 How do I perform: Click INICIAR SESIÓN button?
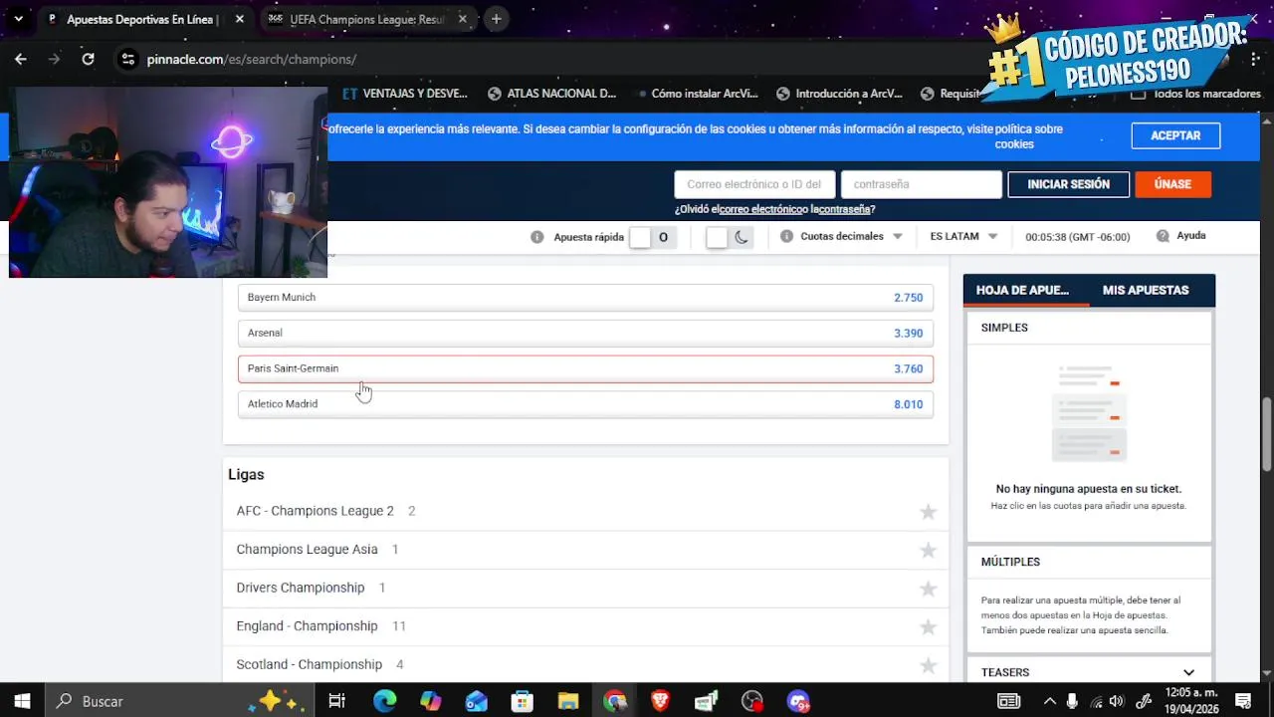coord(1068,184)
